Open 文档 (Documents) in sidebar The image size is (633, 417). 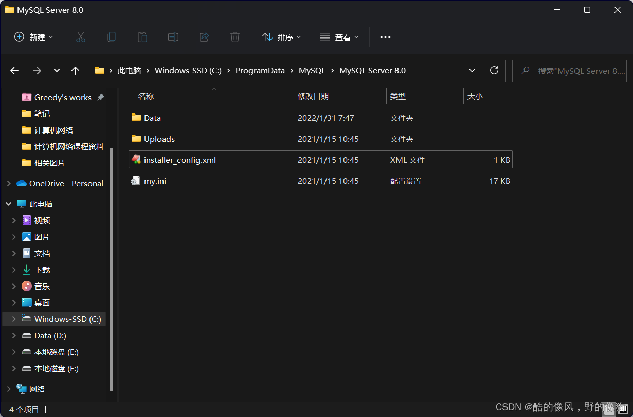point(36,253)
